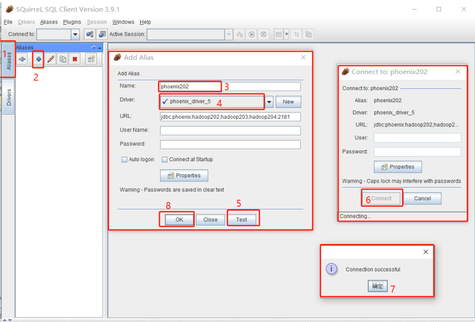Cancel the Connect to phoenix202 dialog
This screenshot has height=322, width=475.
pos(422,199)
